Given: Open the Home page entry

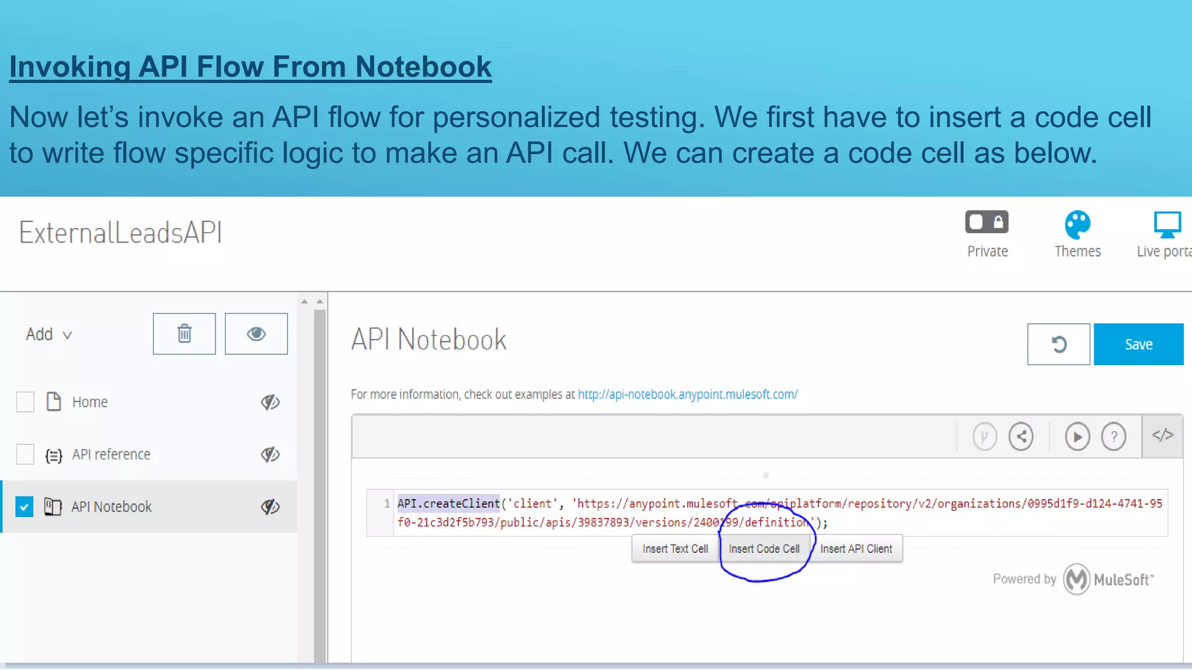Looking at the screenshot, I should click(90, 402).
